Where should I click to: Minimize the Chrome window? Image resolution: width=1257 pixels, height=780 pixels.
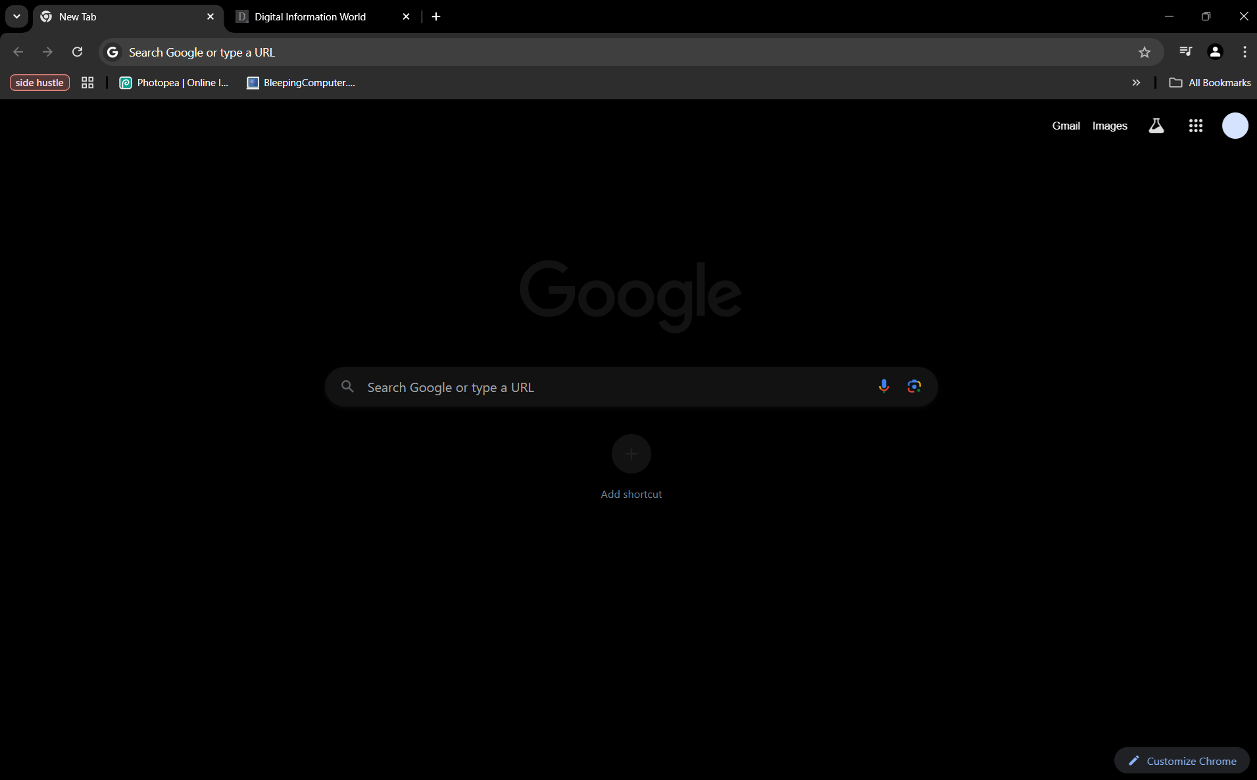[1169, 16]
